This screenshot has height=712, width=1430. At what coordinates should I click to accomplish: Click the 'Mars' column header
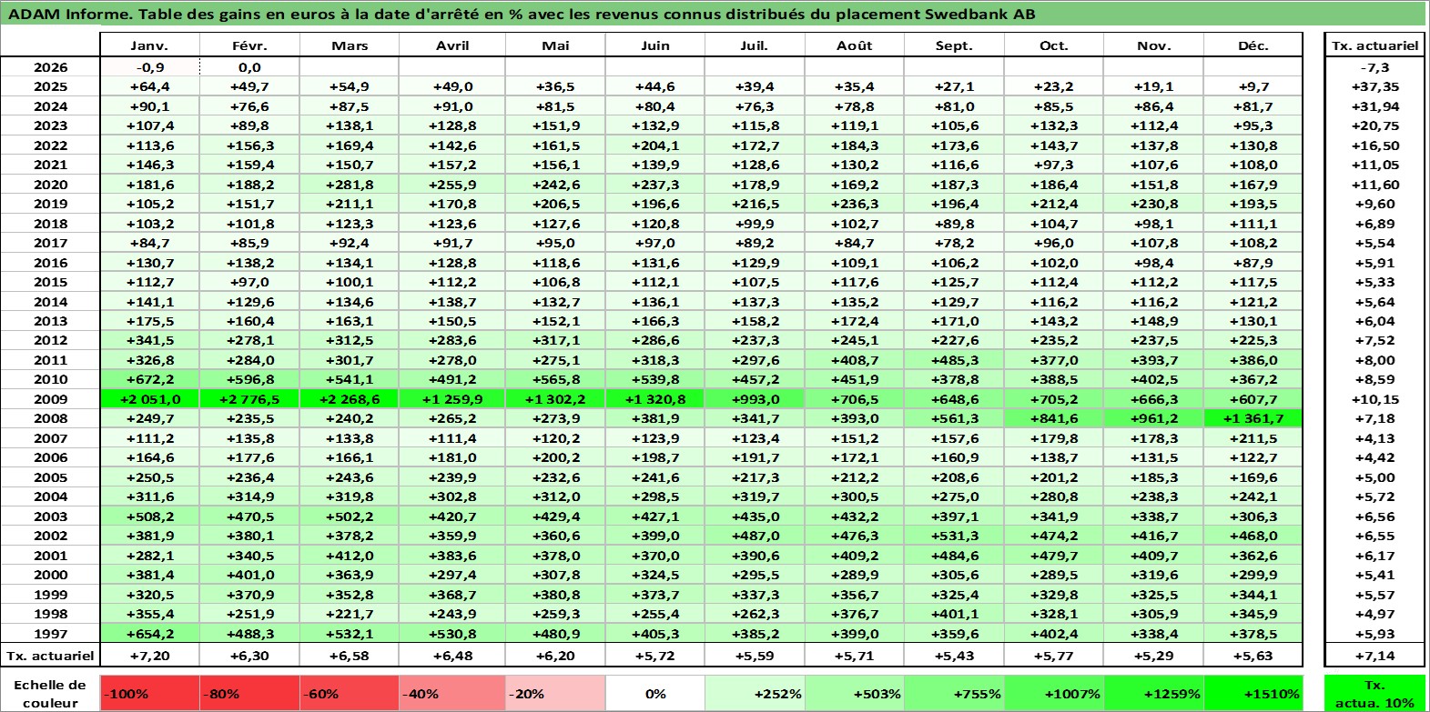350,45
